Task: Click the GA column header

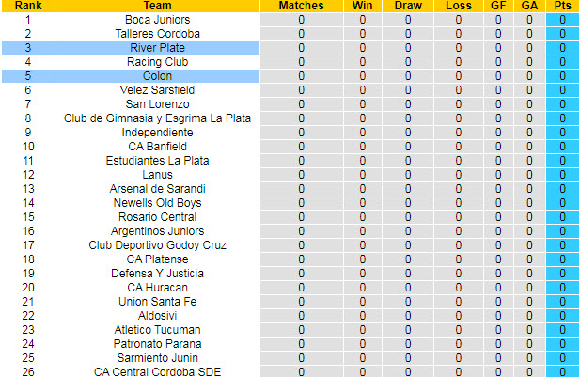Action: click(529, 6)
